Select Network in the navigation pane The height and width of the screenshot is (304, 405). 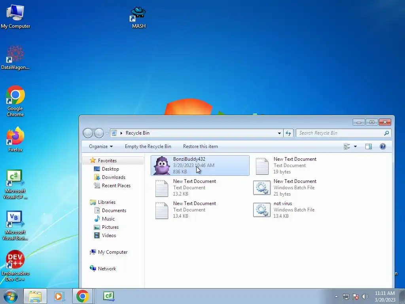(x=107, y=269)
